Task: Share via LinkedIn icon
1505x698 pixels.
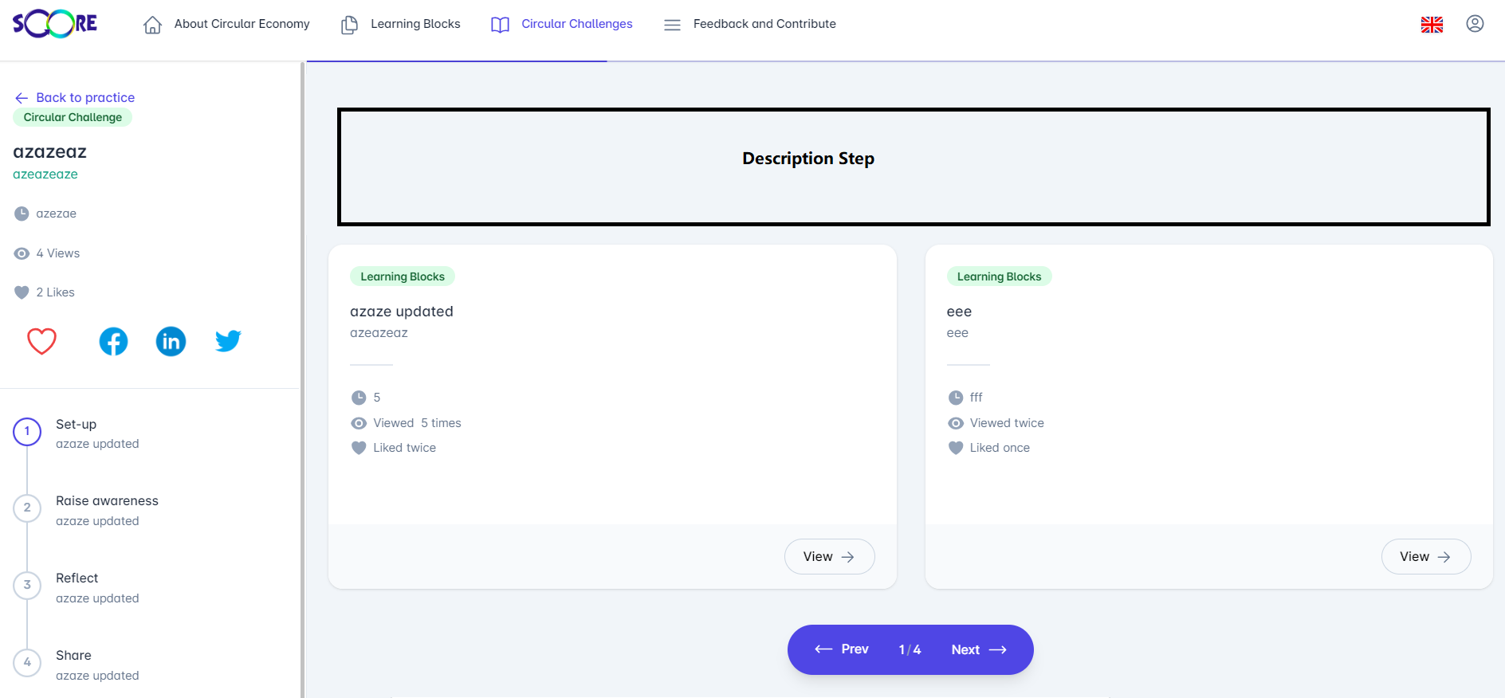Action: point(171,342)
